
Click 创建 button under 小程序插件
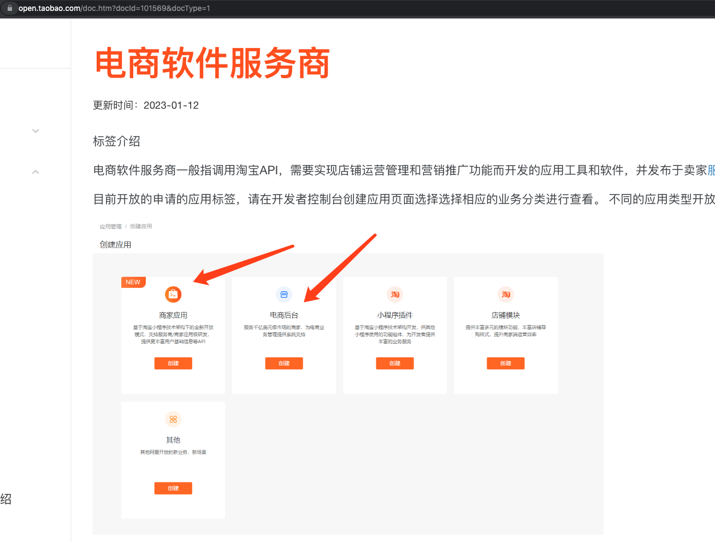[395, 363]
